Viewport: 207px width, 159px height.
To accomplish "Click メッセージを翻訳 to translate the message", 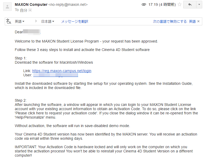I will pyautogui.click(x=74, y=21).
